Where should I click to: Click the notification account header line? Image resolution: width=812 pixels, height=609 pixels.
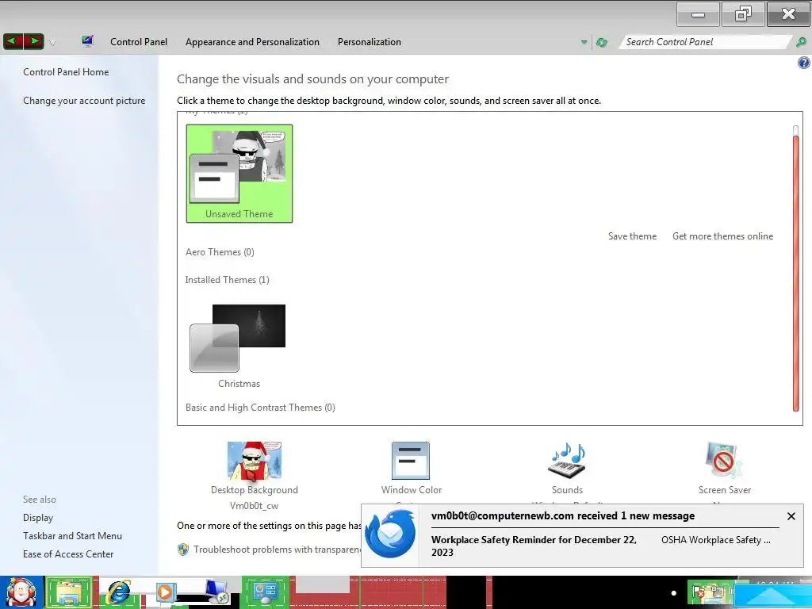click(x=563, y=515)
